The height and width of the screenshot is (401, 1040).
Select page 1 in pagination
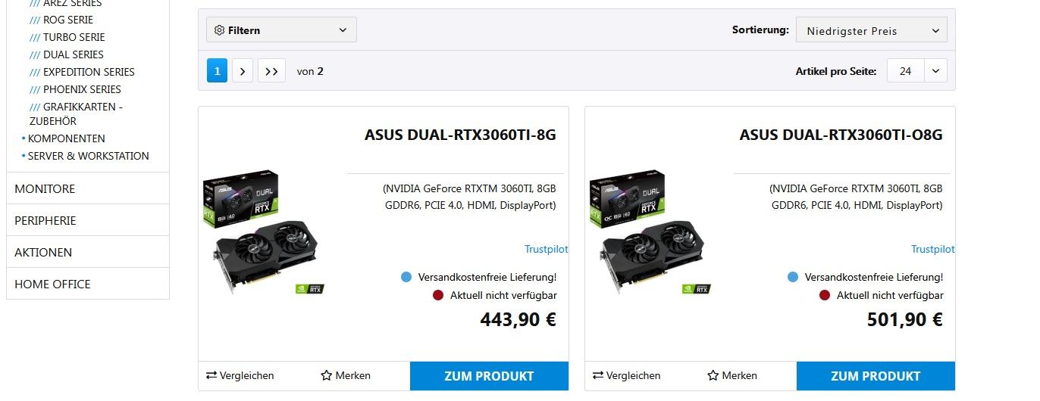[x=217, y=71]
